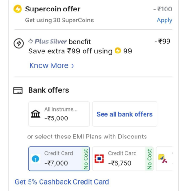Viewport: 188px width, 191px height.
Task: Choose the -₹6,750 Credit Card EMI plan
Action: (123, 159)
